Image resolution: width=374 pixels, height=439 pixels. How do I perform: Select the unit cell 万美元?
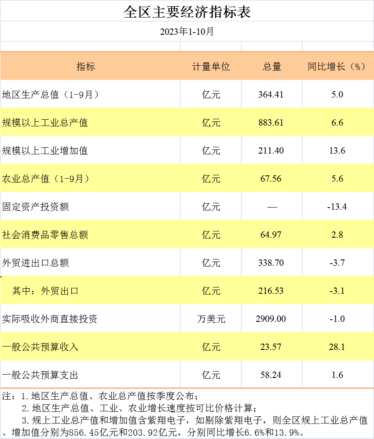click(211, 319)
